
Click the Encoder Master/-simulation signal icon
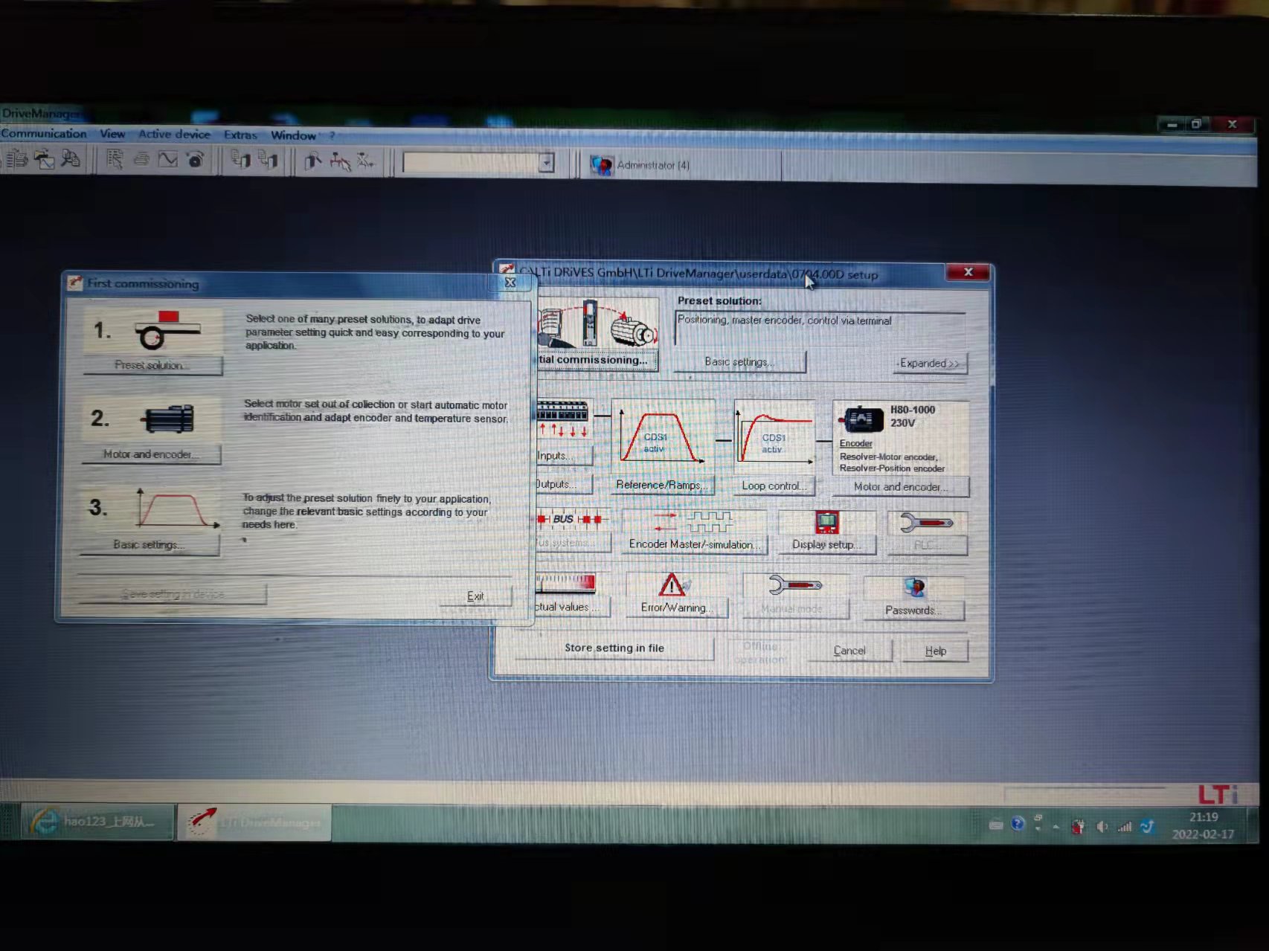(693, 522)
